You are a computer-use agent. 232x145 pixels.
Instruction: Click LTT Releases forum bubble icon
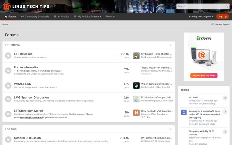[8, 56]
